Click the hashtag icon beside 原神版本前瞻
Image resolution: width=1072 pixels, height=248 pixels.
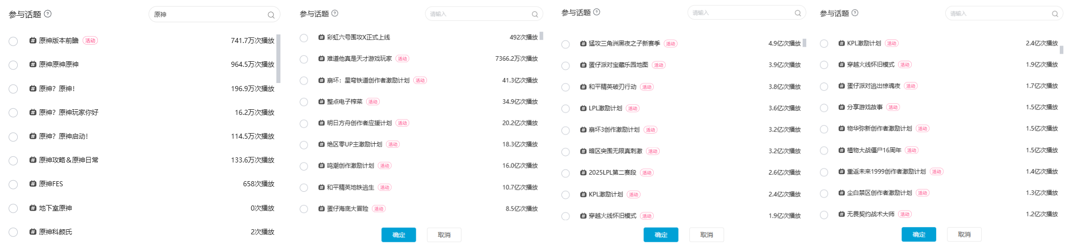[x=33, y=40]
